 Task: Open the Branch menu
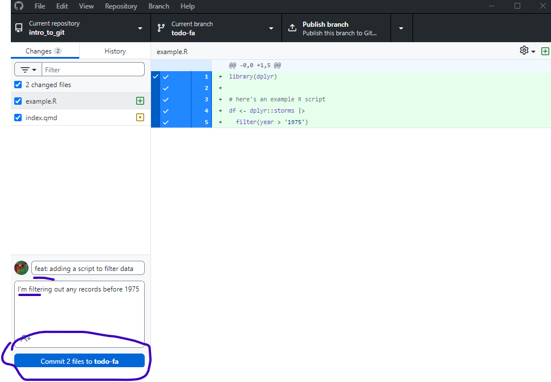[x=158, y=6]
